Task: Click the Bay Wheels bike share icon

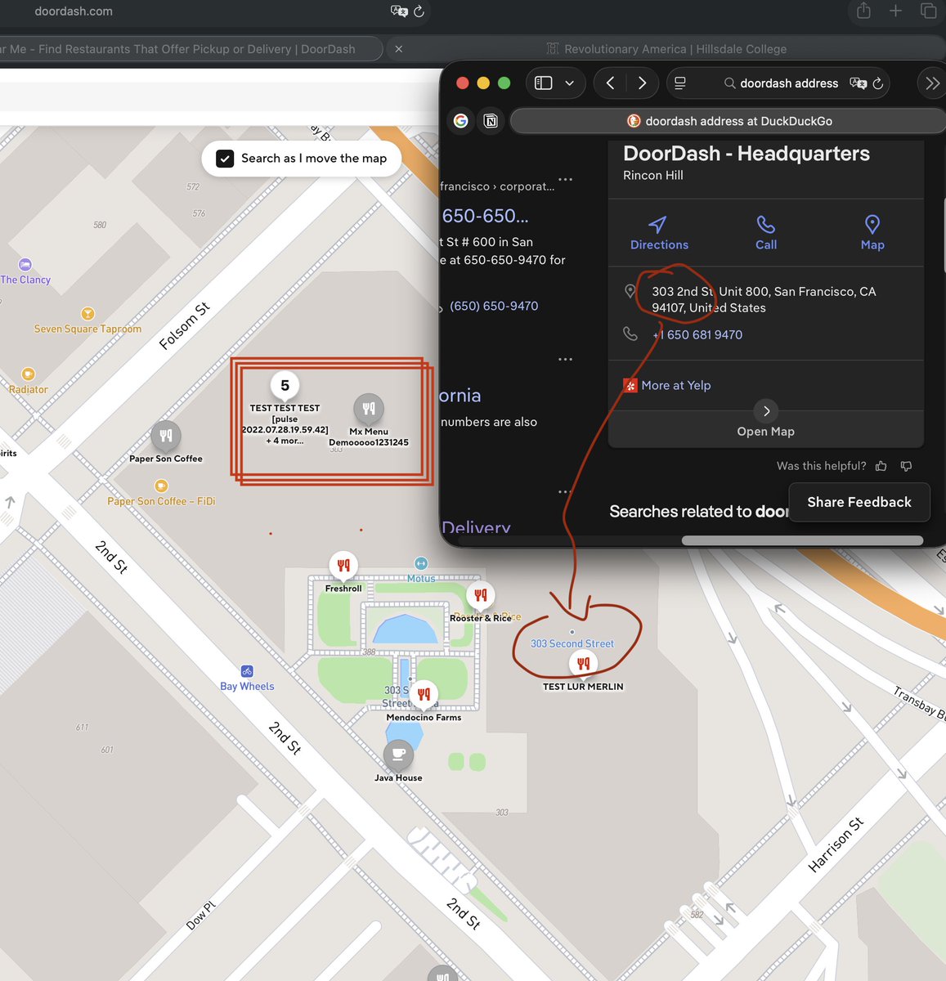Action: click(247, 671)
